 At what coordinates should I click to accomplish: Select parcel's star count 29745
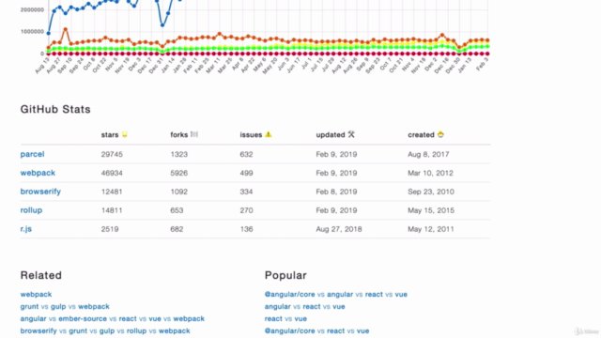click(112, 154)
